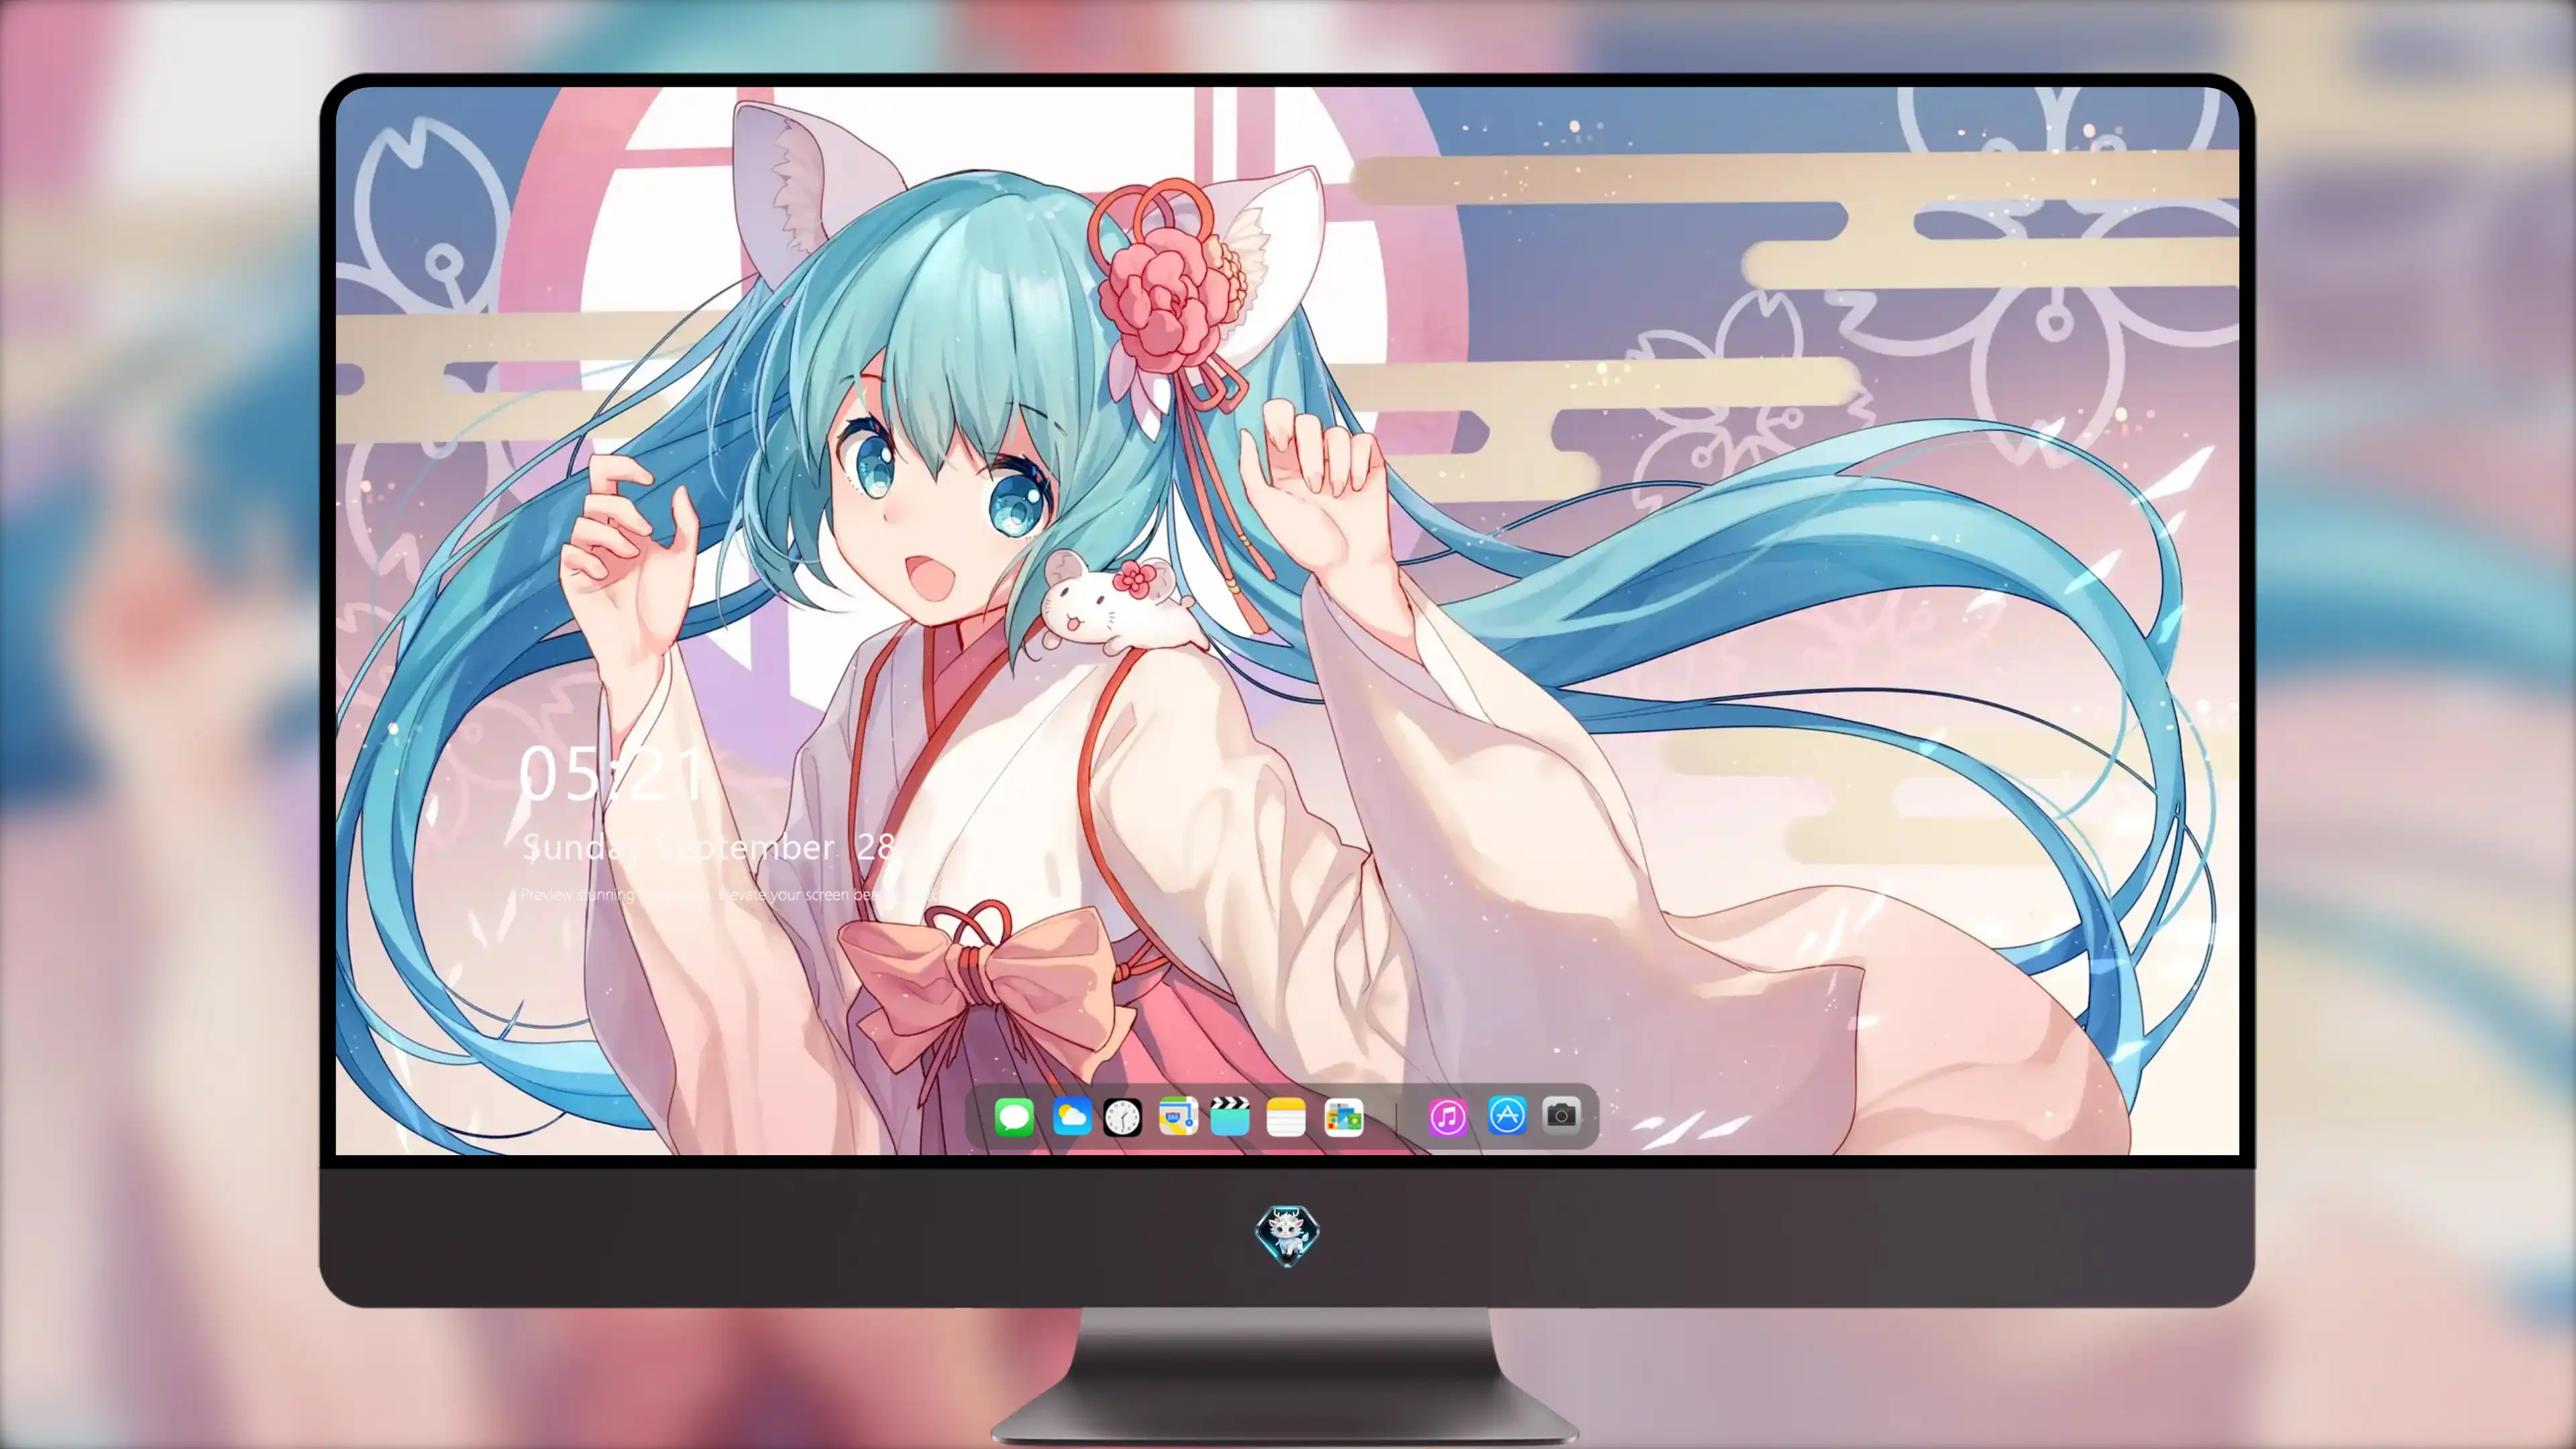Open the clapperboard Videos app in dock
The image size is (2576, 1449).
point(1230,1116)
